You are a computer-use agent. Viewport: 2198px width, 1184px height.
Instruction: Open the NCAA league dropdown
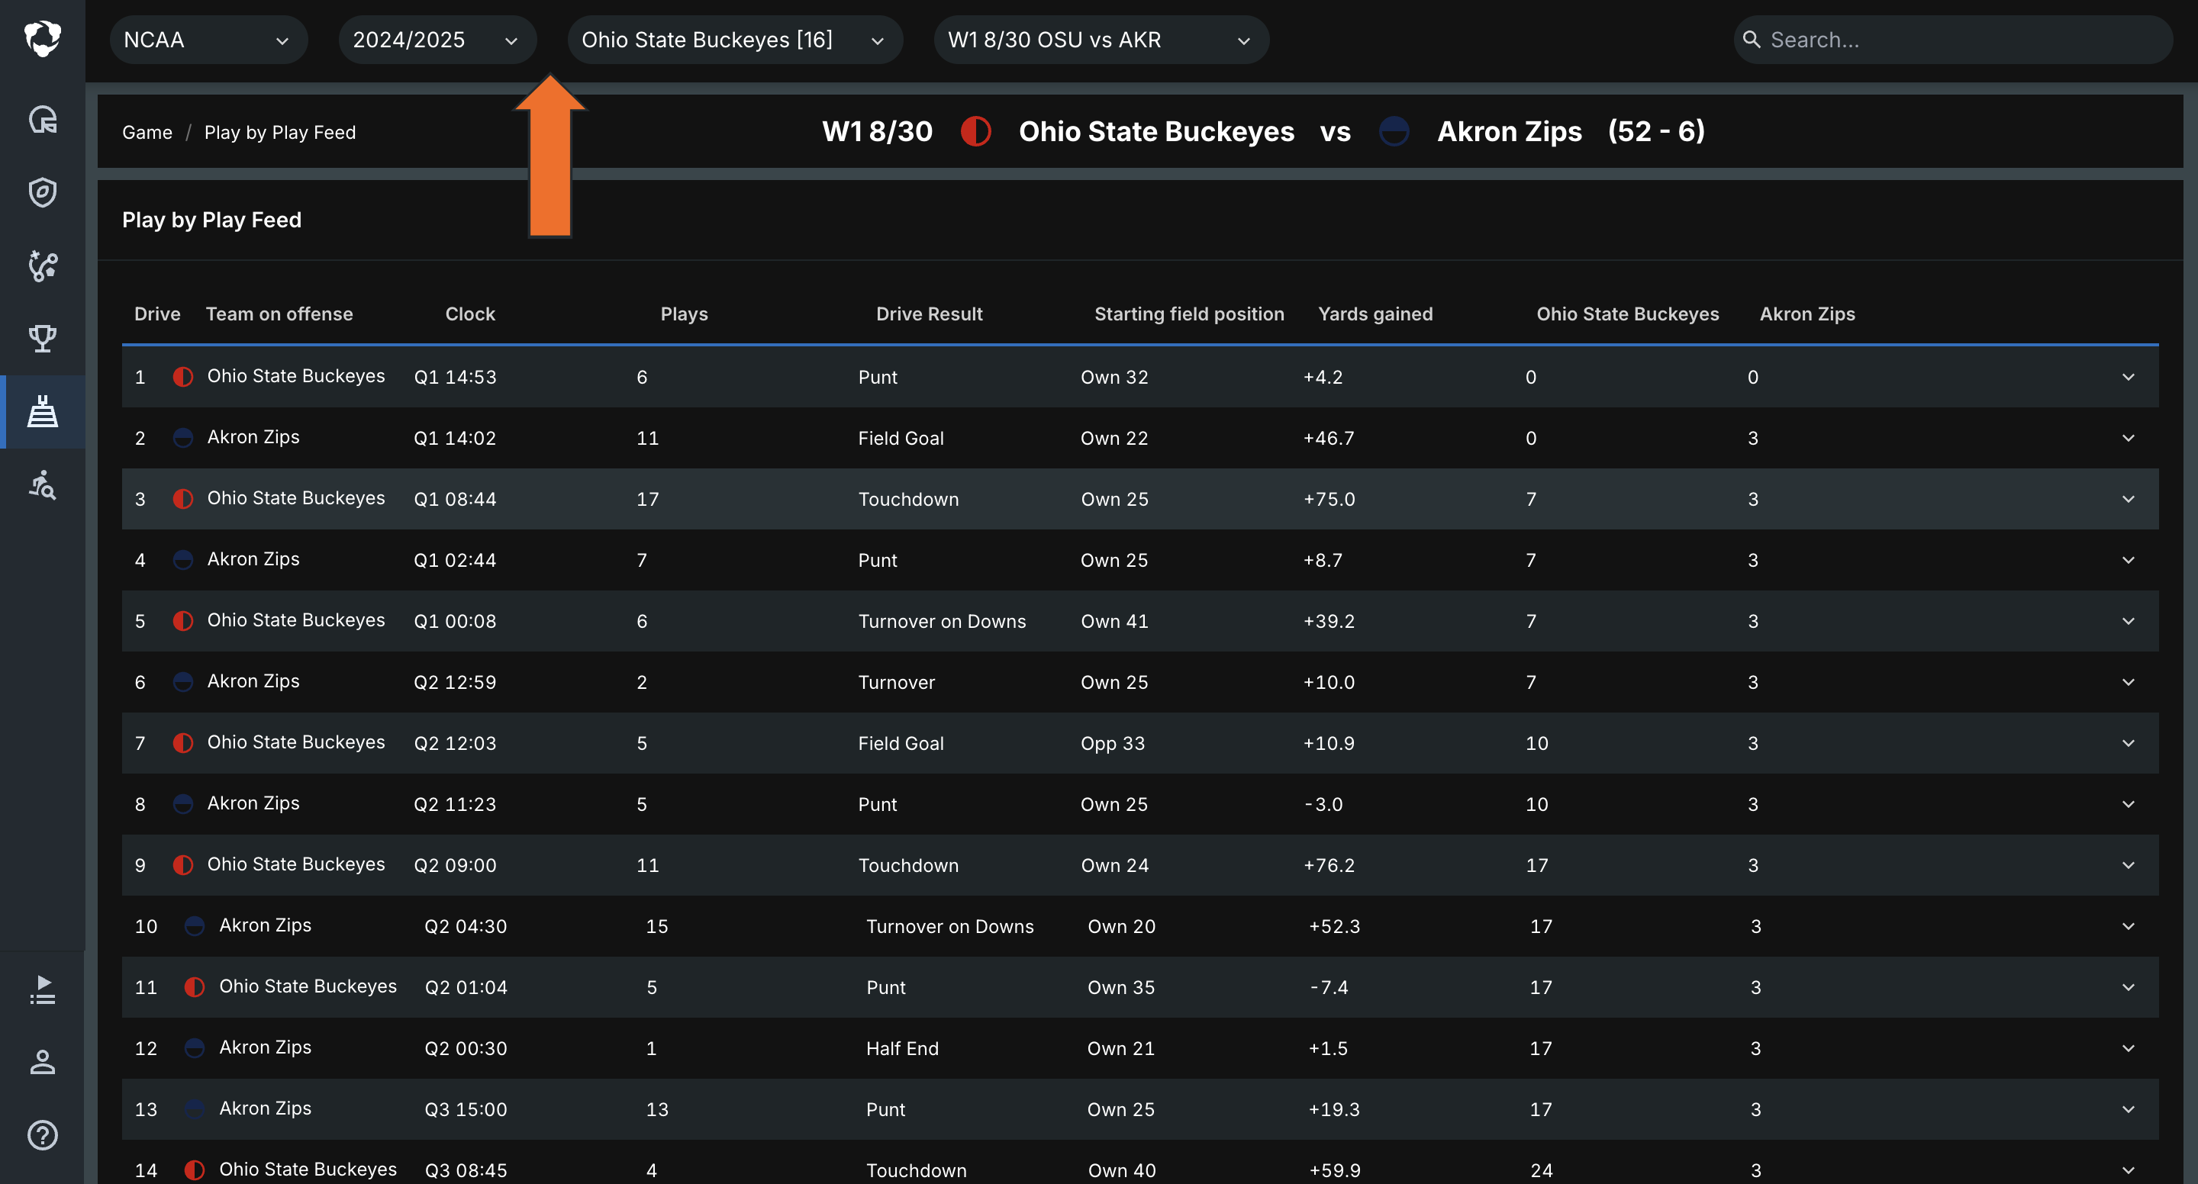(x=208, y=40)
